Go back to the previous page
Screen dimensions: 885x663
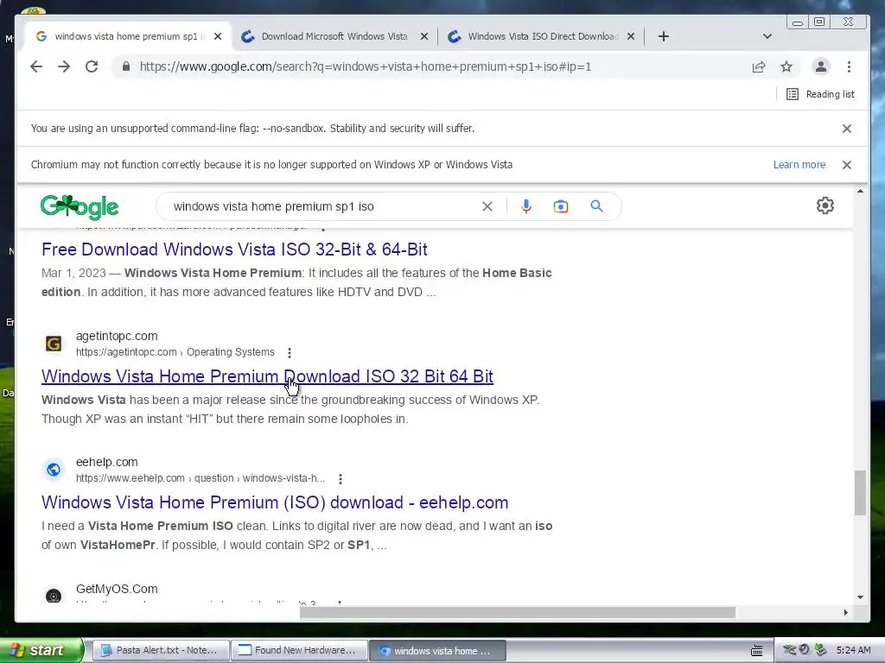click(x=36, y=66)
